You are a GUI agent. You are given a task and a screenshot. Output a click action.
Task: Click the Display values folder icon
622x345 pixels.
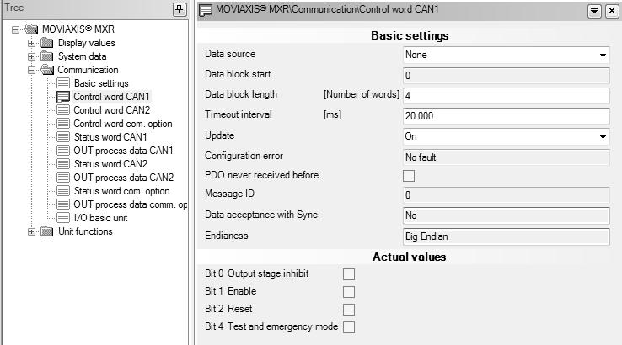47,43
